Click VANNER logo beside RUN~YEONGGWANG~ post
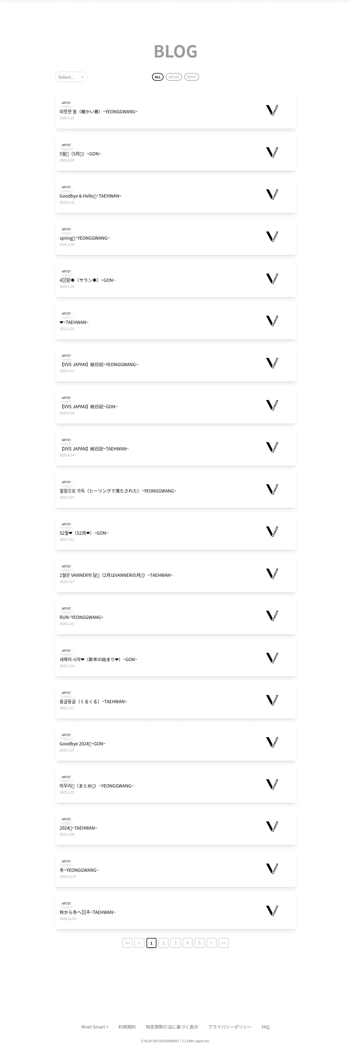 (x=272, y=616)
